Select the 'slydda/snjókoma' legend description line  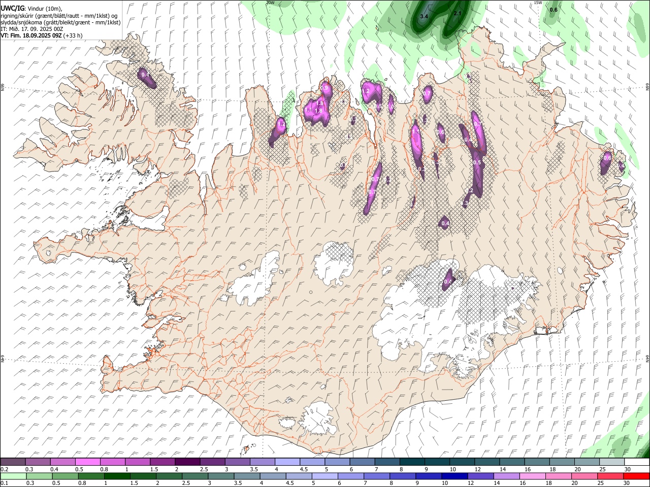tap(60, 22)
